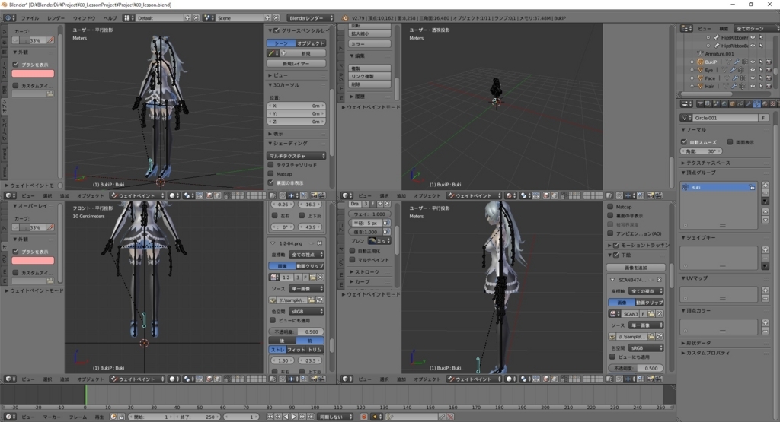Enable the 自動スムーズ checkbox

684,142
